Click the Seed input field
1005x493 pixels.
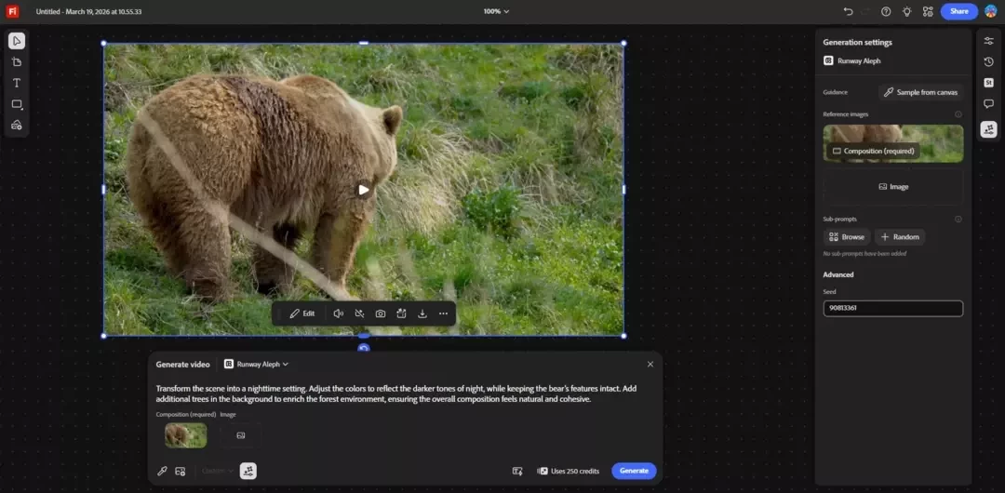coord(892,309)
